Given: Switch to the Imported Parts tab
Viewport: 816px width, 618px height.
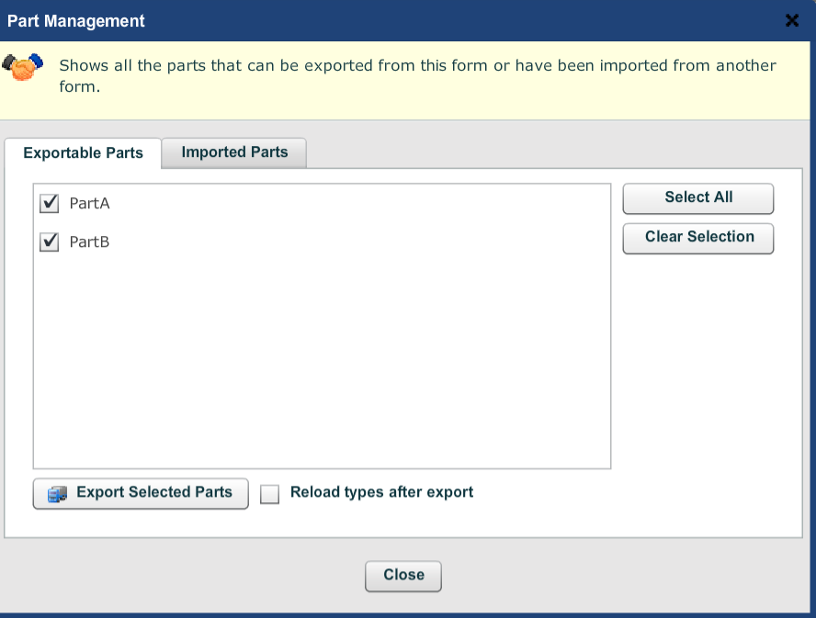Looking at the screenshot, I should (x=234, y=152).
